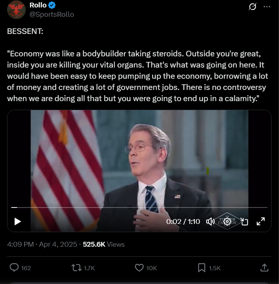Click the Grok explain icon

point(252,7)
